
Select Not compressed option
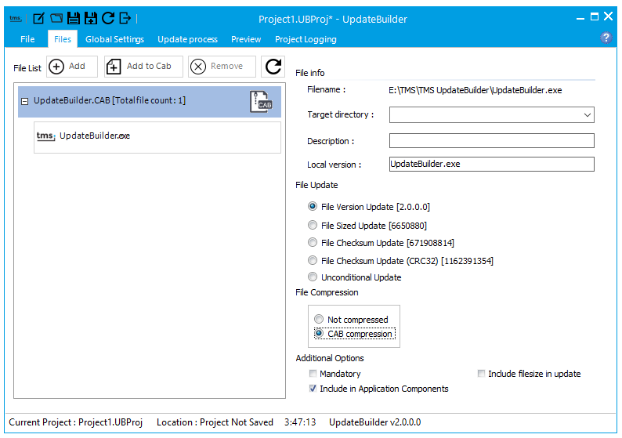(x=351, y=320)
